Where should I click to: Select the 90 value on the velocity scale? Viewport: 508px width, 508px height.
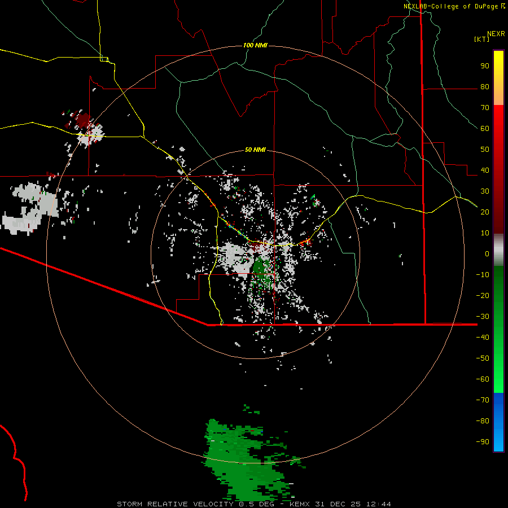coord(485,66)
